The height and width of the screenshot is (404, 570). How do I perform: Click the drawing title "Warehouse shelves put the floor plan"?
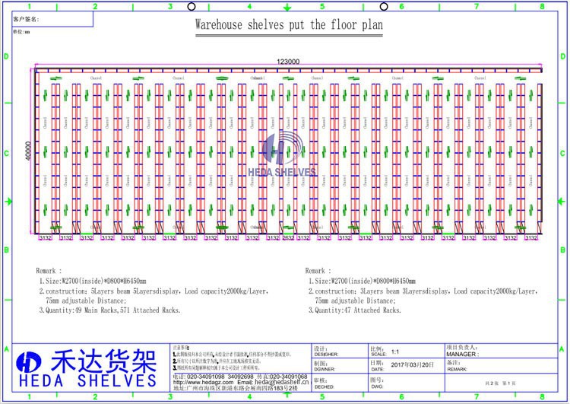pos(289,25)
